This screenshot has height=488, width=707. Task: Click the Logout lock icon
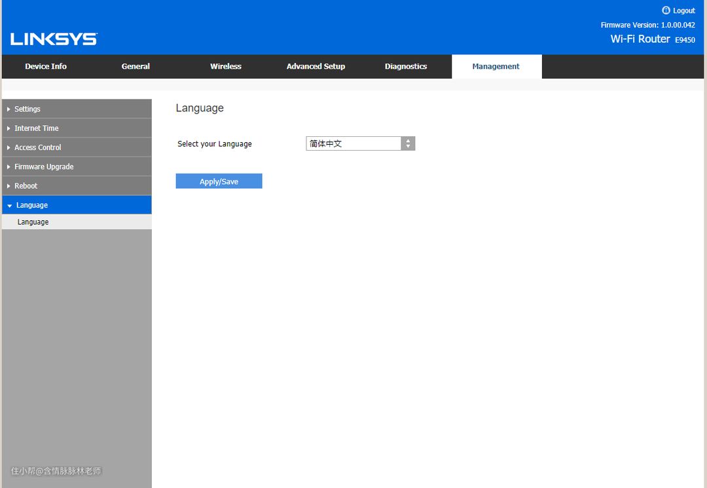pos(666,10)
